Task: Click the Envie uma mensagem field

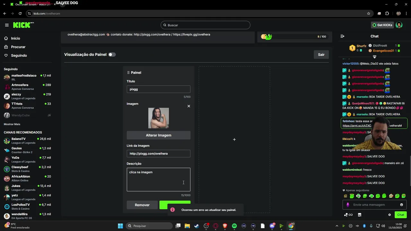Action: point(374,205)
